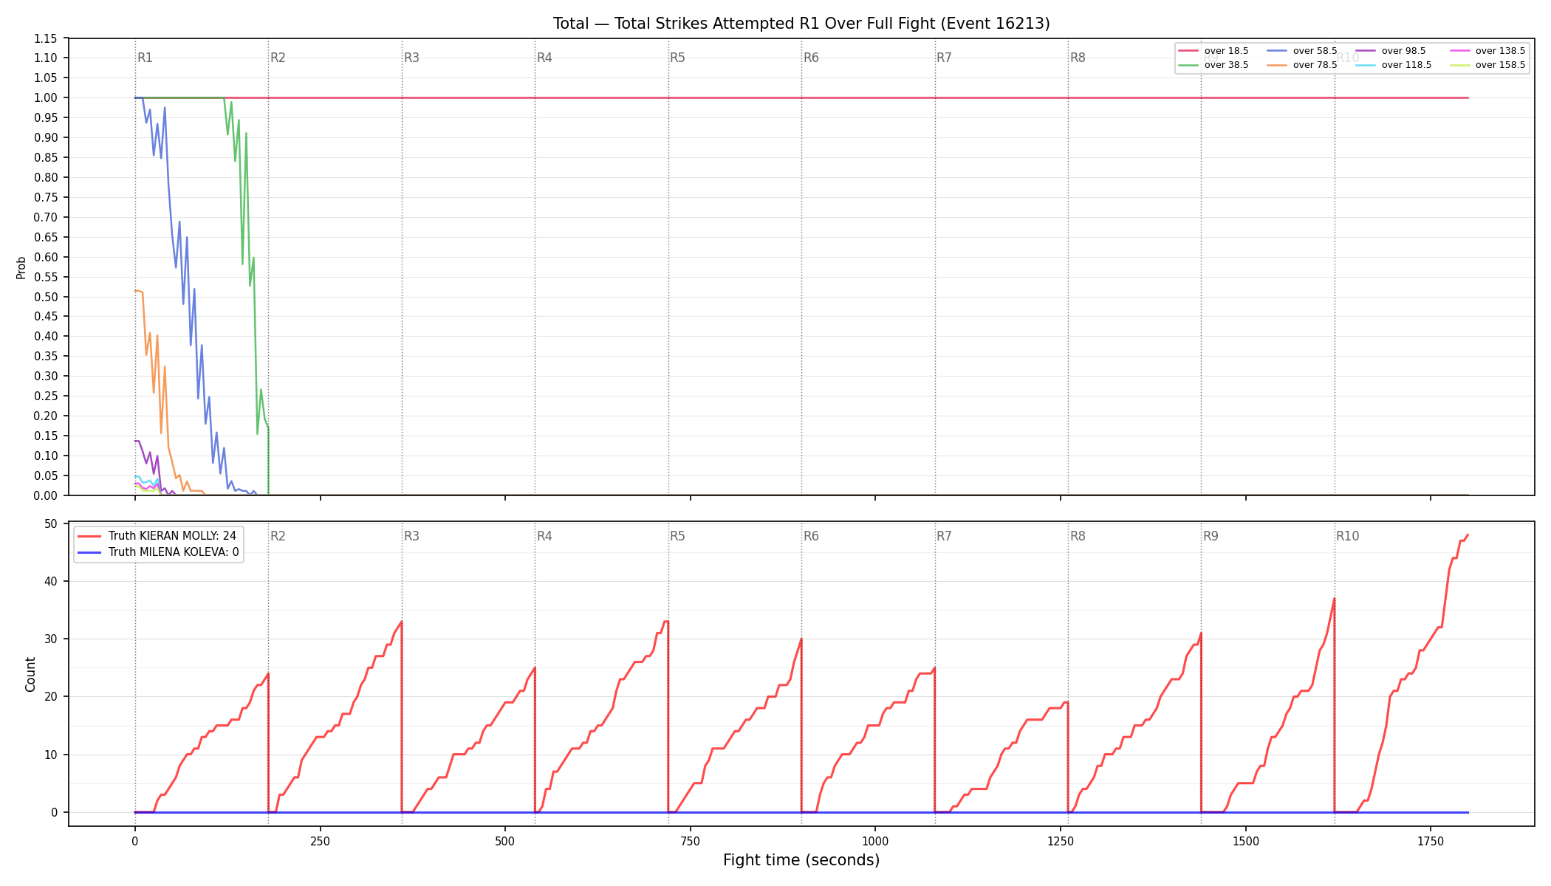Select the 'over 78.5' legend entry
Image resolution: width=1551 pixels, height=886 pixels.
[x=1302, y=65]
